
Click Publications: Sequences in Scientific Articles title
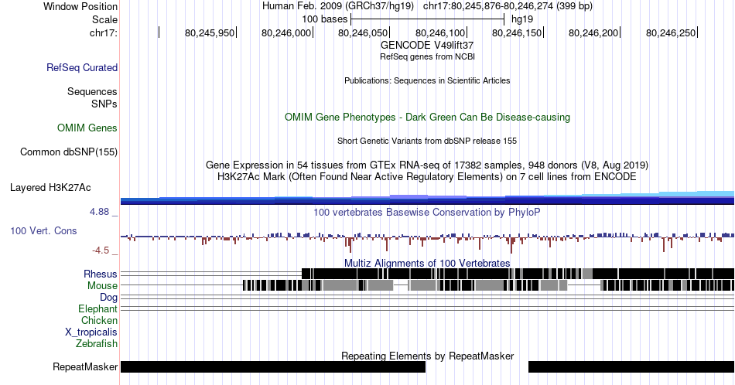(427, 80)
